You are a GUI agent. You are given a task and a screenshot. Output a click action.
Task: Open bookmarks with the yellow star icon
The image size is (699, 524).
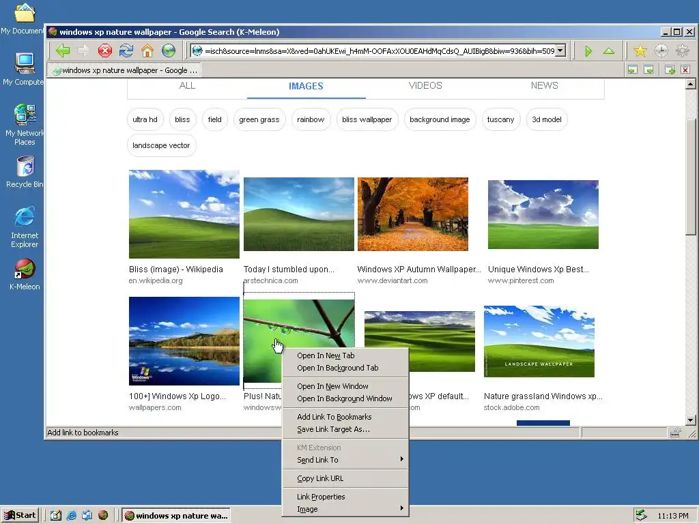point(640,50)
